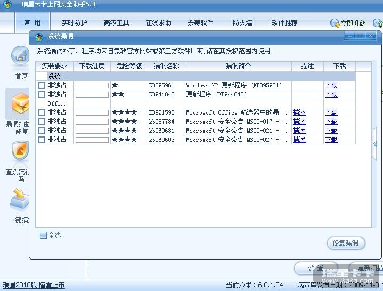Viewport: 383px width, 291px height.
Task: Sort by 下载进度 column header
Action: click(92, 66)
